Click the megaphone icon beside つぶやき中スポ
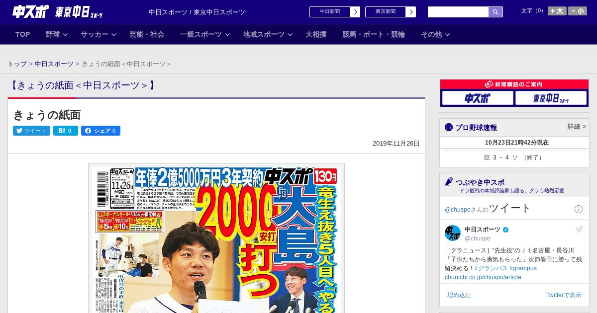The width and height of the screenshot is (597, 313). [x=449, y=181]
